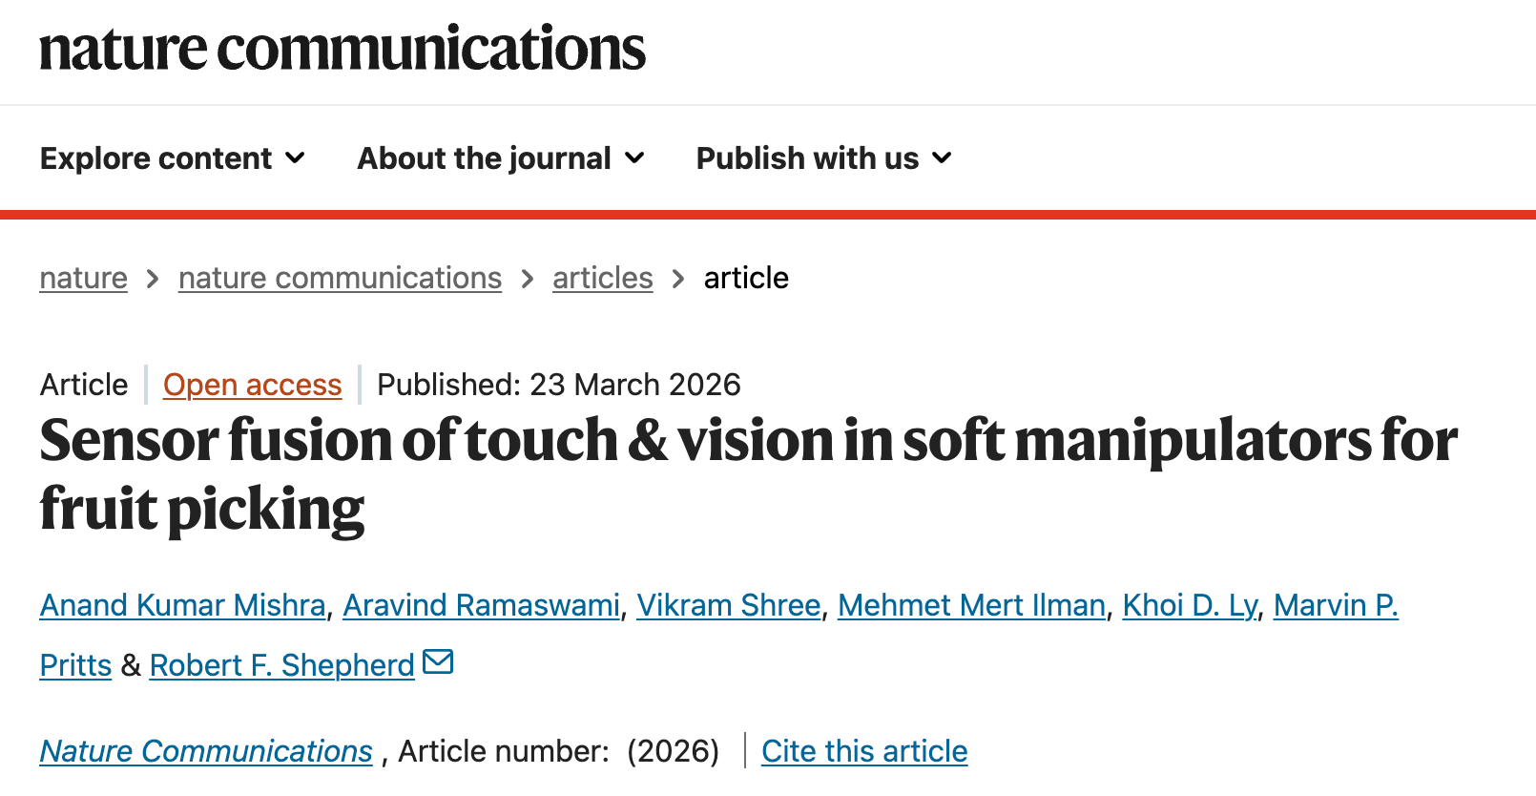Click the corresponding author envelope icon
1536x796 pixels.
coord(438,661)
